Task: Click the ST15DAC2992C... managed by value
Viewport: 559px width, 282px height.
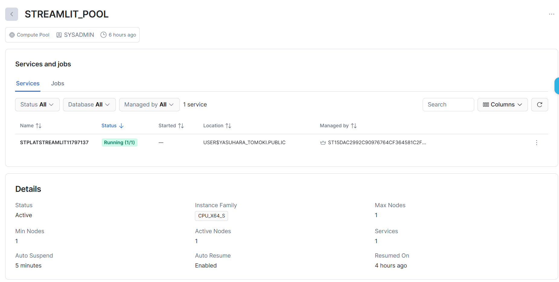Action: point(377,143)
